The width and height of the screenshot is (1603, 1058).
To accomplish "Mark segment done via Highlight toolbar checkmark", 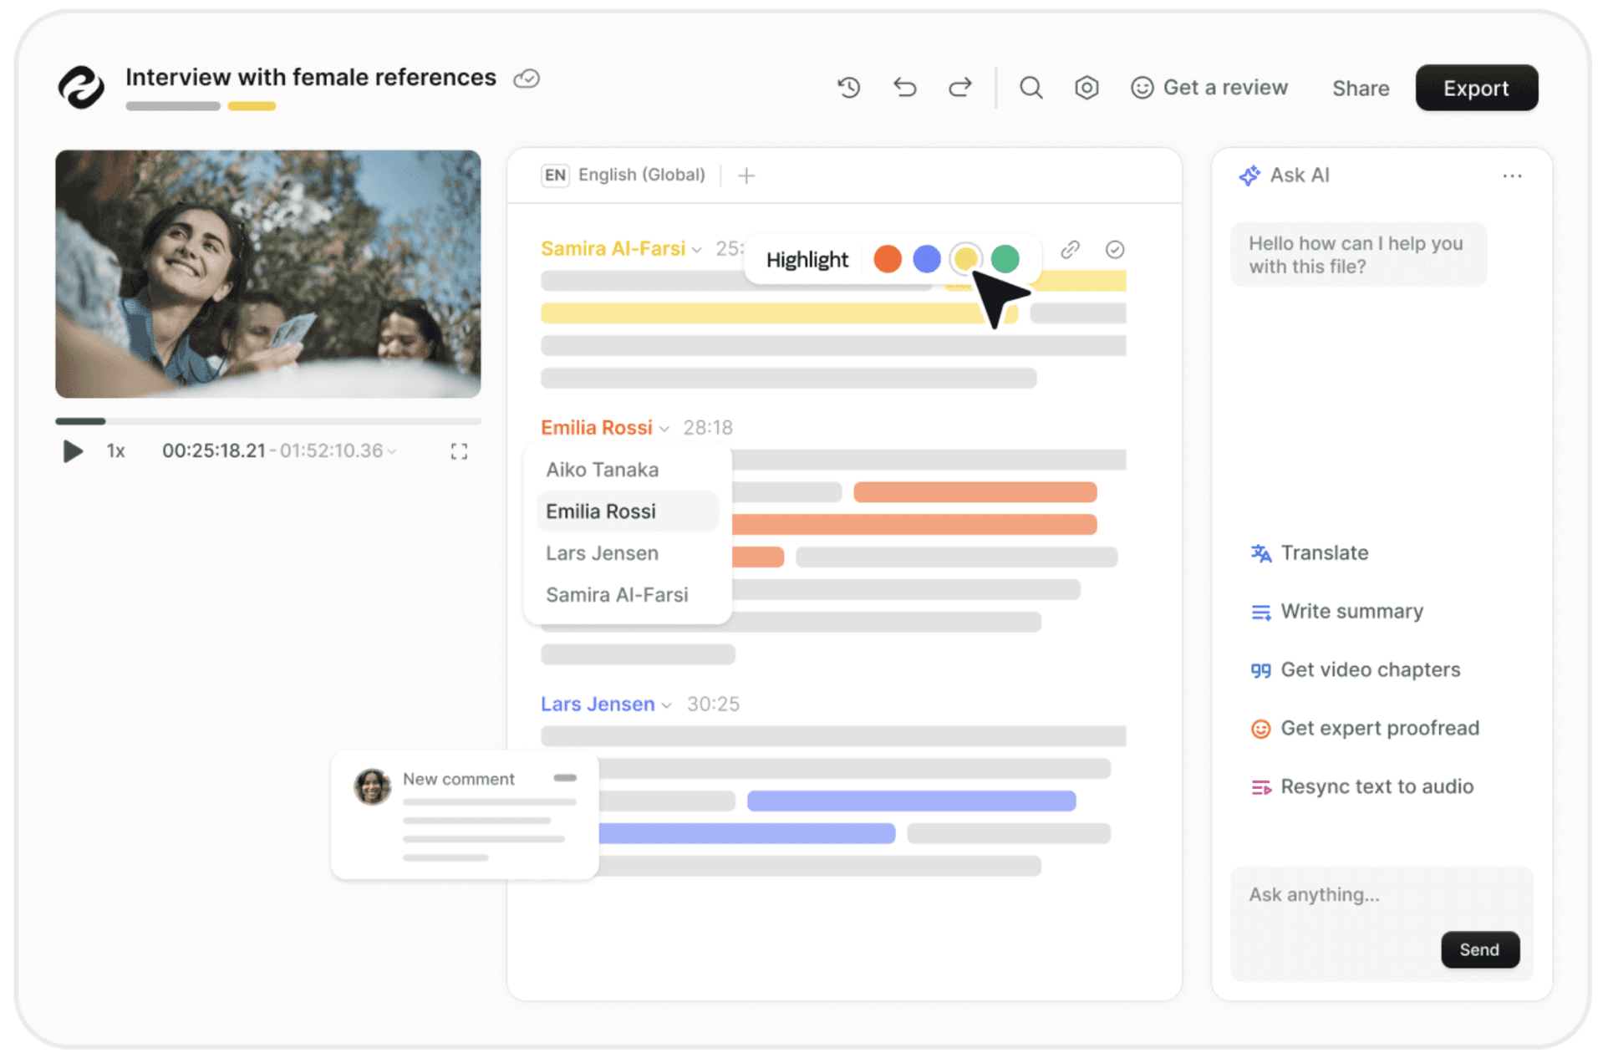I will point(1115,249).
